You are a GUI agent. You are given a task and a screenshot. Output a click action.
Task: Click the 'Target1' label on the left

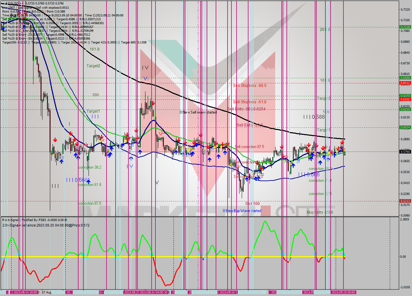(x=93, y=111)
